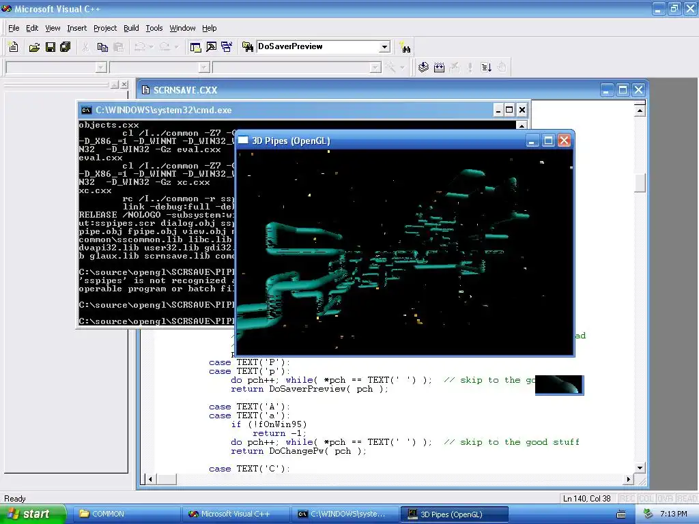Open the Build menu
The height and width of the screenshot is (524, 699).
(131, 28)
